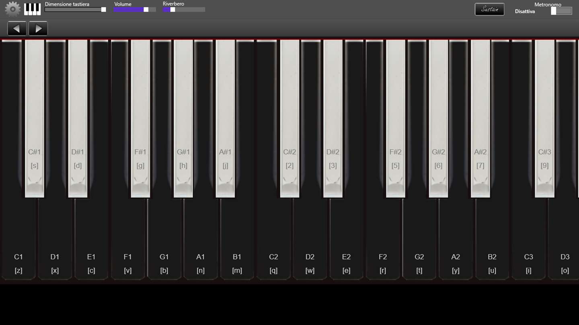Image resolution: width=579 pixels, height=325 pixels.
Task: Click the piano keyboard icon
Action: pyautogui.click(x=32, y=9)
